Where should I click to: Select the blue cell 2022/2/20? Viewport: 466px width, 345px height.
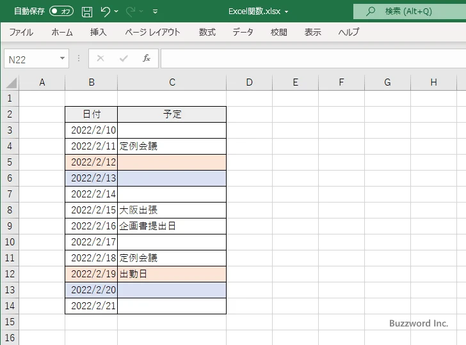point(92,290)
